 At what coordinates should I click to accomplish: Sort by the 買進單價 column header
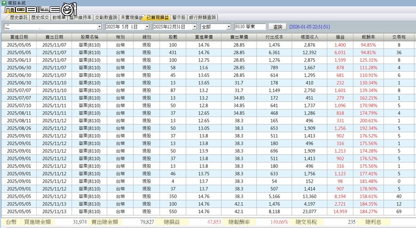coord(204,37)
